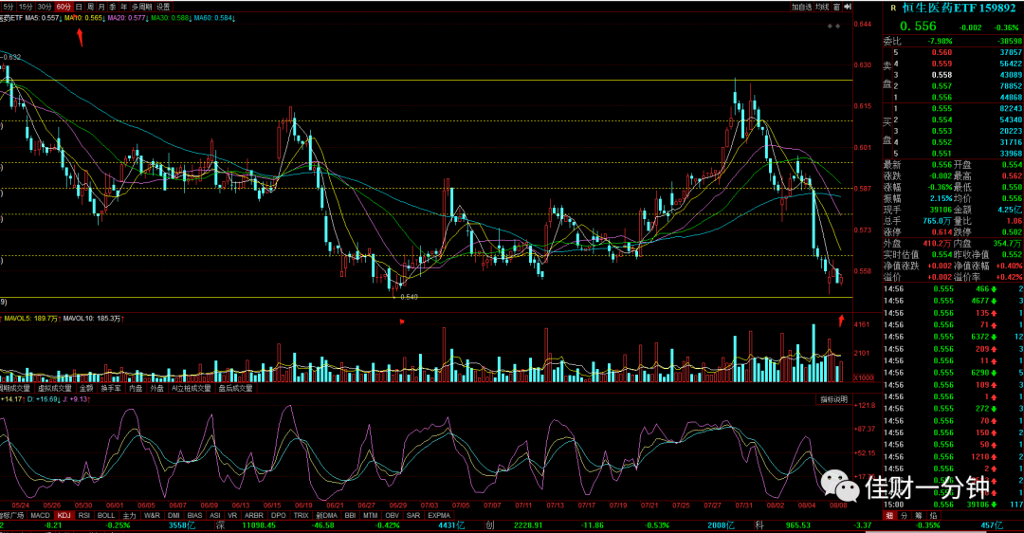
Task: Select ARBR indicator tab
Action: click(254, 515)
